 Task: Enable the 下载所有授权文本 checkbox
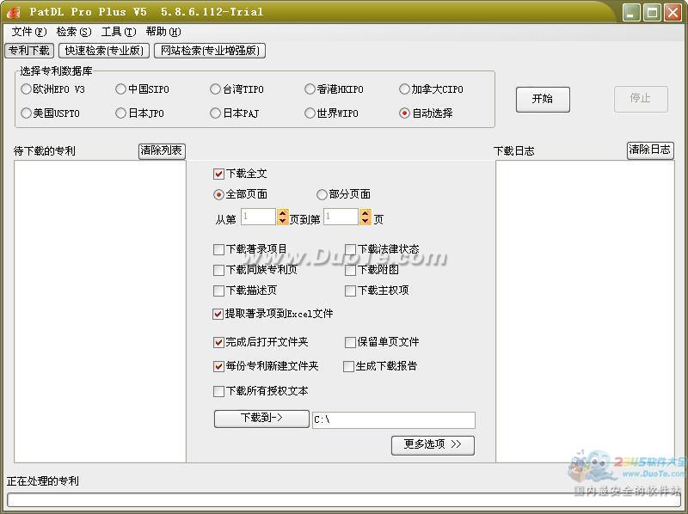pos(218,391)
